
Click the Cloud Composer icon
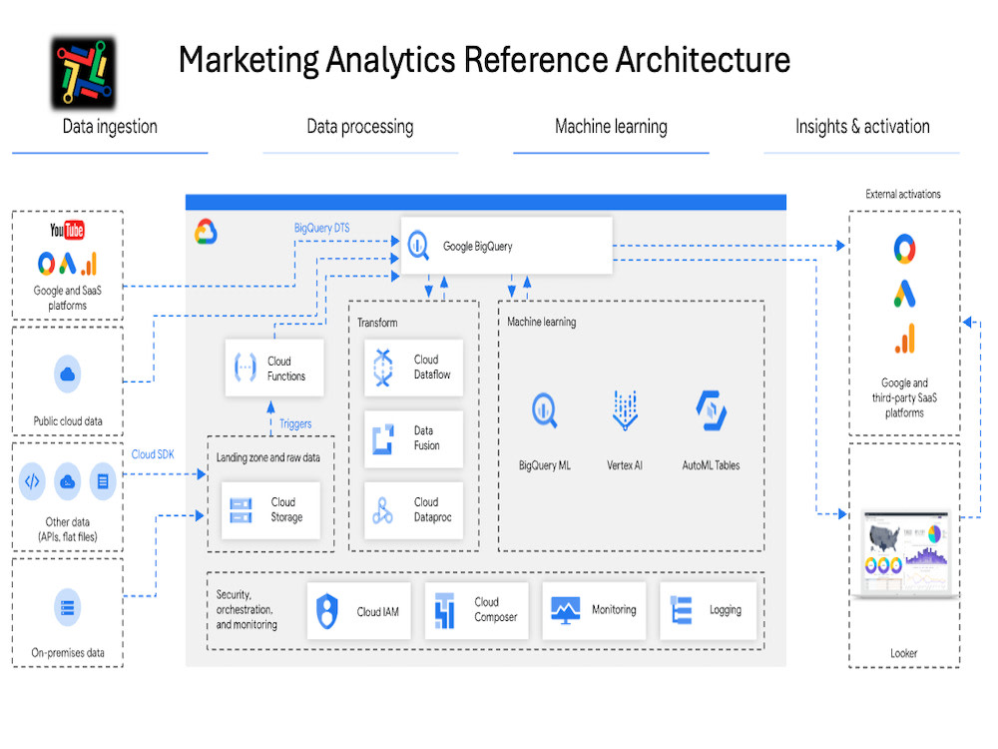[444, 611]
